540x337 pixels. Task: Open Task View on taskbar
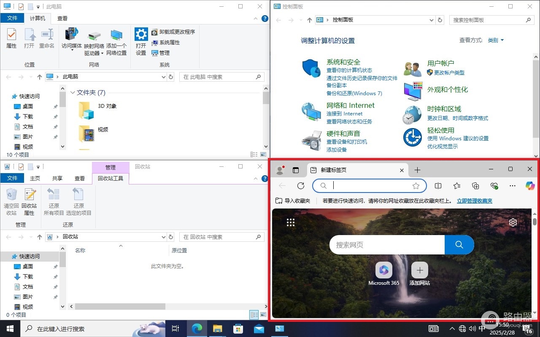coord(175,329)
